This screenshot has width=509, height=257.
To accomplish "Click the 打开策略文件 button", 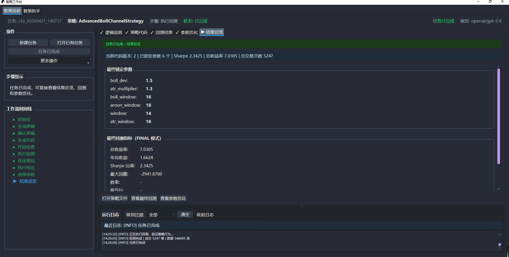I will click(x=115, y=198).
